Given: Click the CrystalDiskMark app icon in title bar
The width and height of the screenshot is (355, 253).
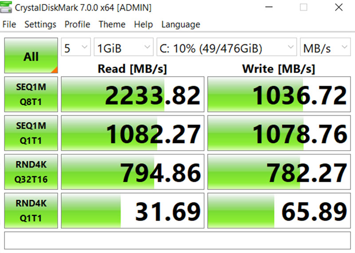Looking at the screenshot, I should (6, 7).
